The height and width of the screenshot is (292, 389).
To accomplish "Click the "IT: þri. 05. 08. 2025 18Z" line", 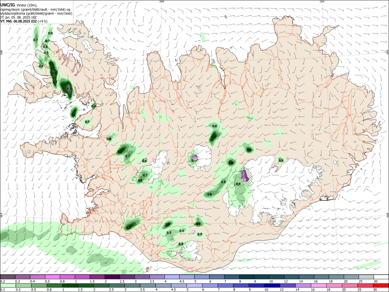I will (x=19, y=17).
